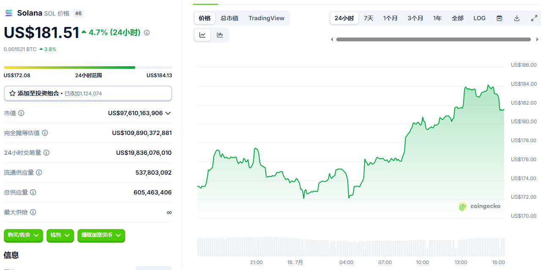Screen dimensions: 544x270
Task: Click the chart horizontal scrollbar thumb
Action: click(434, 40)
